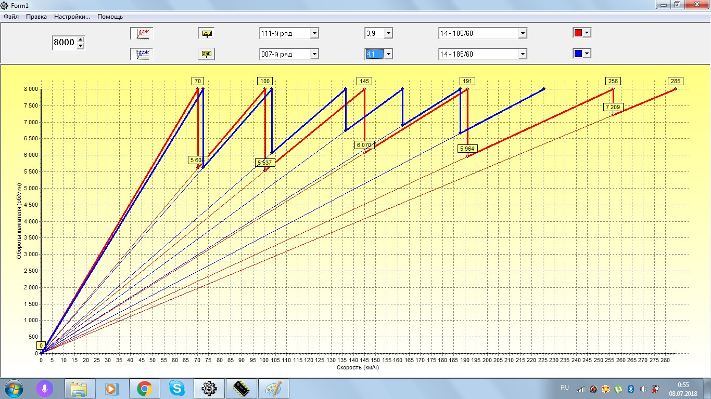Click the 256 km/h shift point label
The width and height of the screenshot is (711, 399).
tap(613, 81)
